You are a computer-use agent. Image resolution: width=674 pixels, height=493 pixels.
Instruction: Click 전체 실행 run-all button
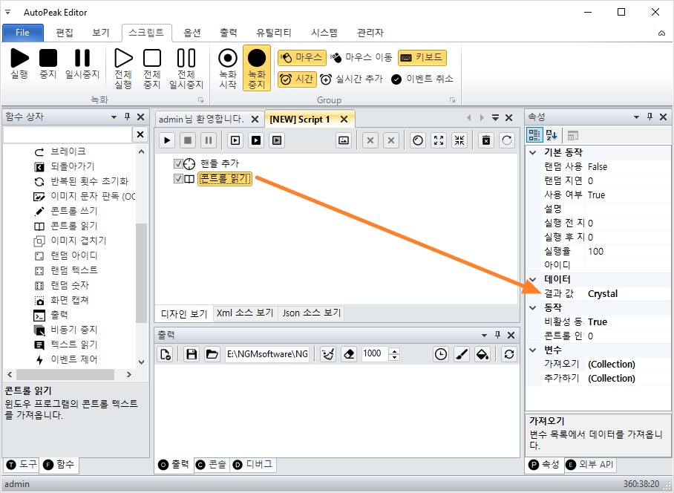point(123,68)
